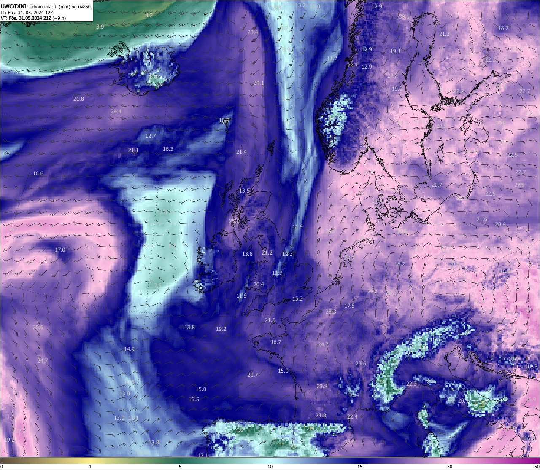Select the 13.5 value over Scotland
The height and width of the screenshot is (470, 540).
[245, 191]
